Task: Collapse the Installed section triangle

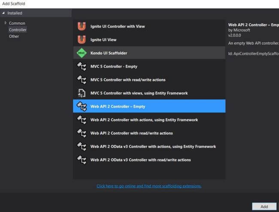Action: click(3, 13)
